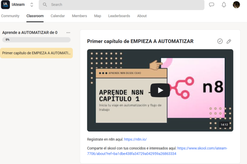247x164 pixels.
Task: Click the n8n video thumbnail image
Action: pos(160,90)
